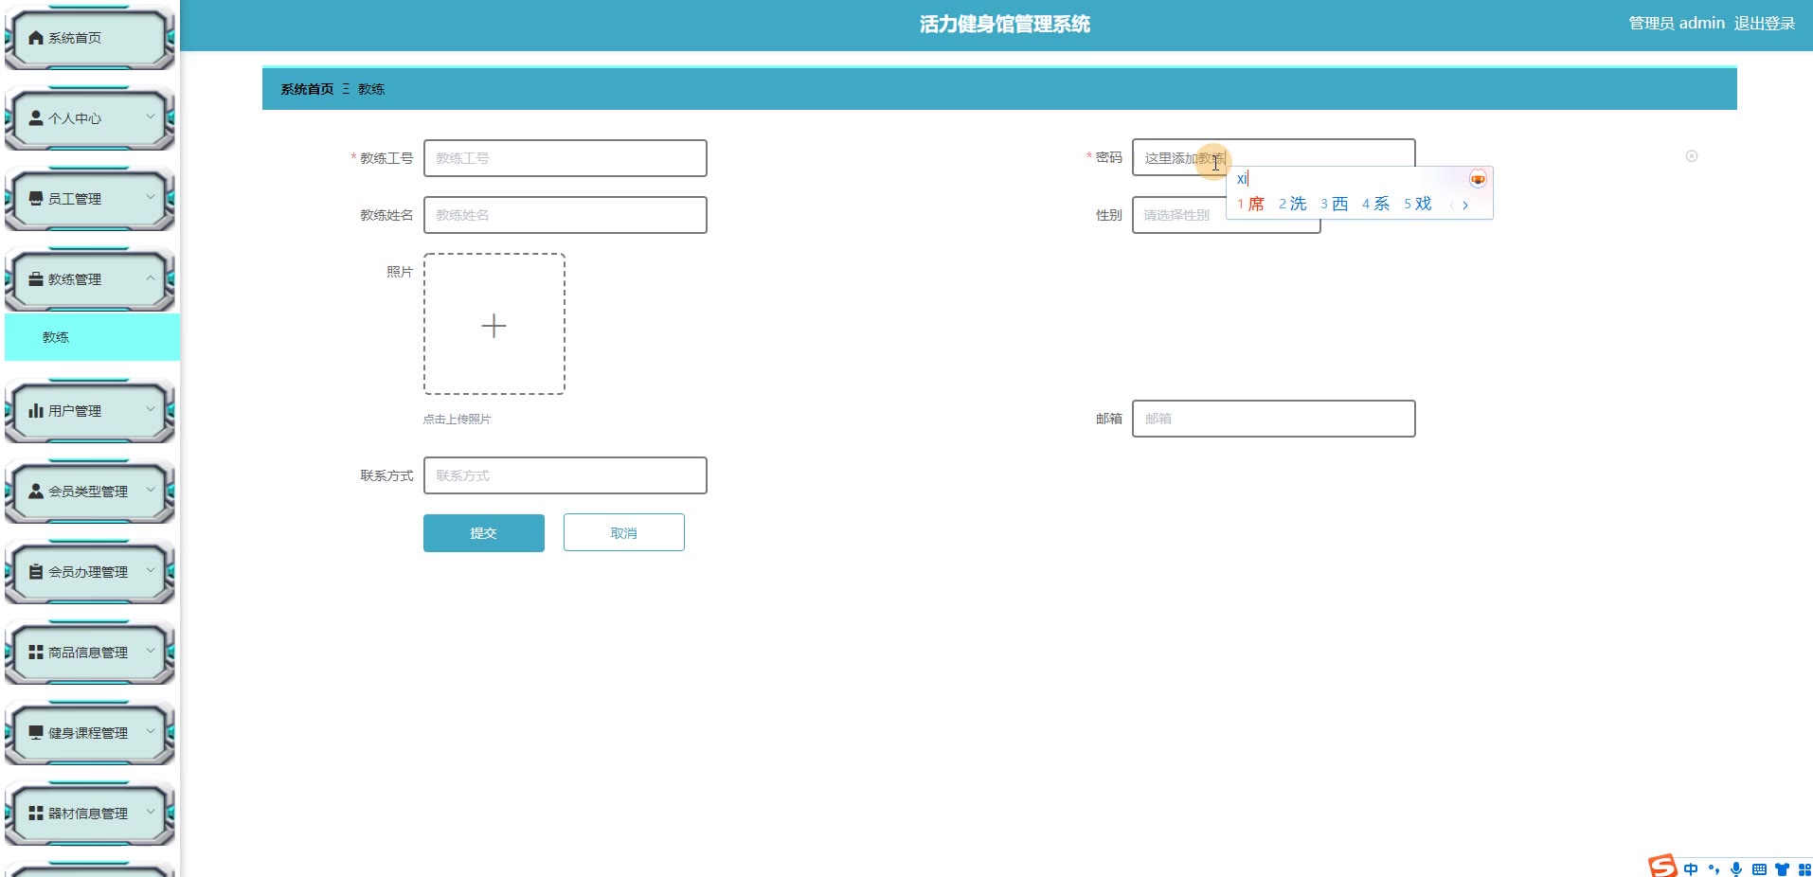This screenshot has width=1813, height=877.
Task: Click the 提交 submit button
Action: coord(484,533)
